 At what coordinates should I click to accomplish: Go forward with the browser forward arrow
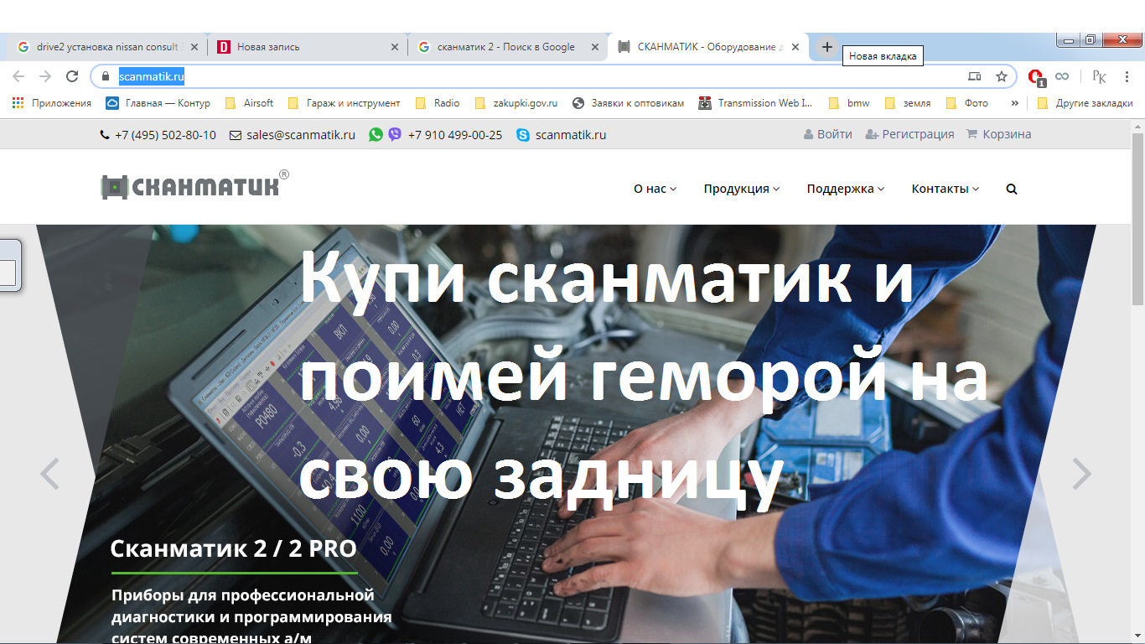click(x=45, y=76)
